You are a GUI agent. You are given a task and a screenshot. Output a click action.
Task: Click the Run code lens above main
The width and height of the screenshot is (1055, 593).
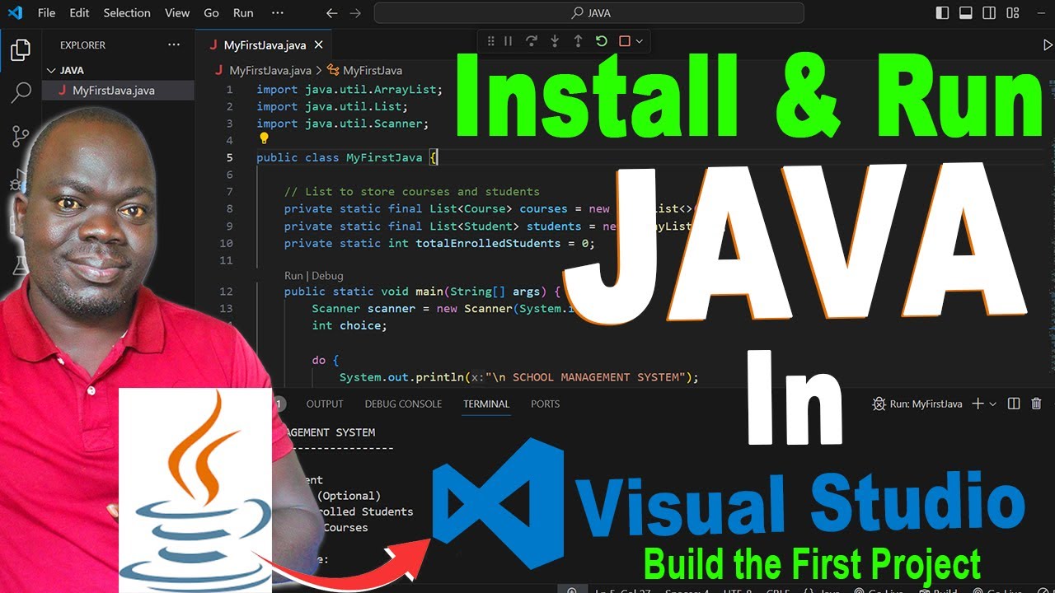[293, 276]
